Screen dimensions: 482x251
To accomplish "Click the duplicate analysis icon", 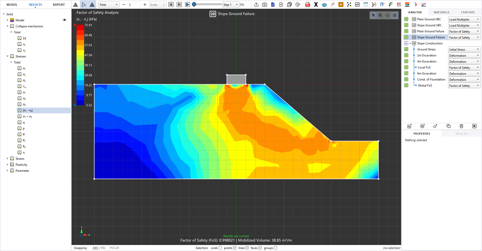I will (x=449, y=126).
